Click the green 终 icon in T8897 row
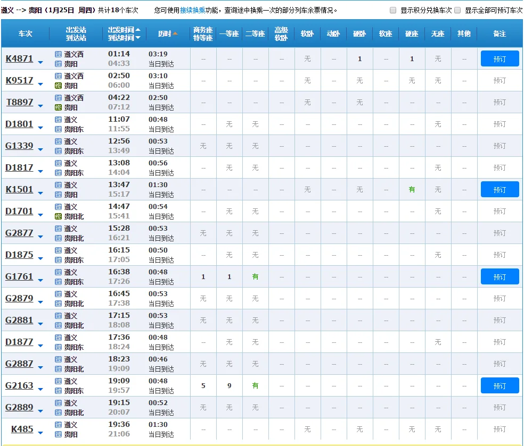Image resolution: width=524 pixels, height=446 pixels. click(x=59, y=107)
